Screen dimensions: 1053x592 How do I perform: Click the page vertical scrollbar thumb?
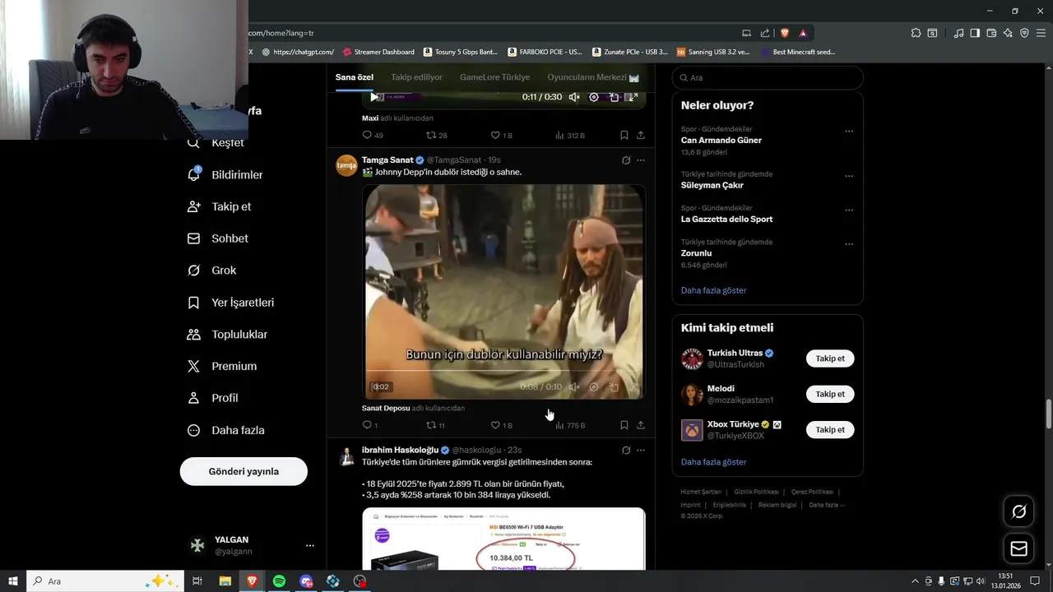point(1048,414)
